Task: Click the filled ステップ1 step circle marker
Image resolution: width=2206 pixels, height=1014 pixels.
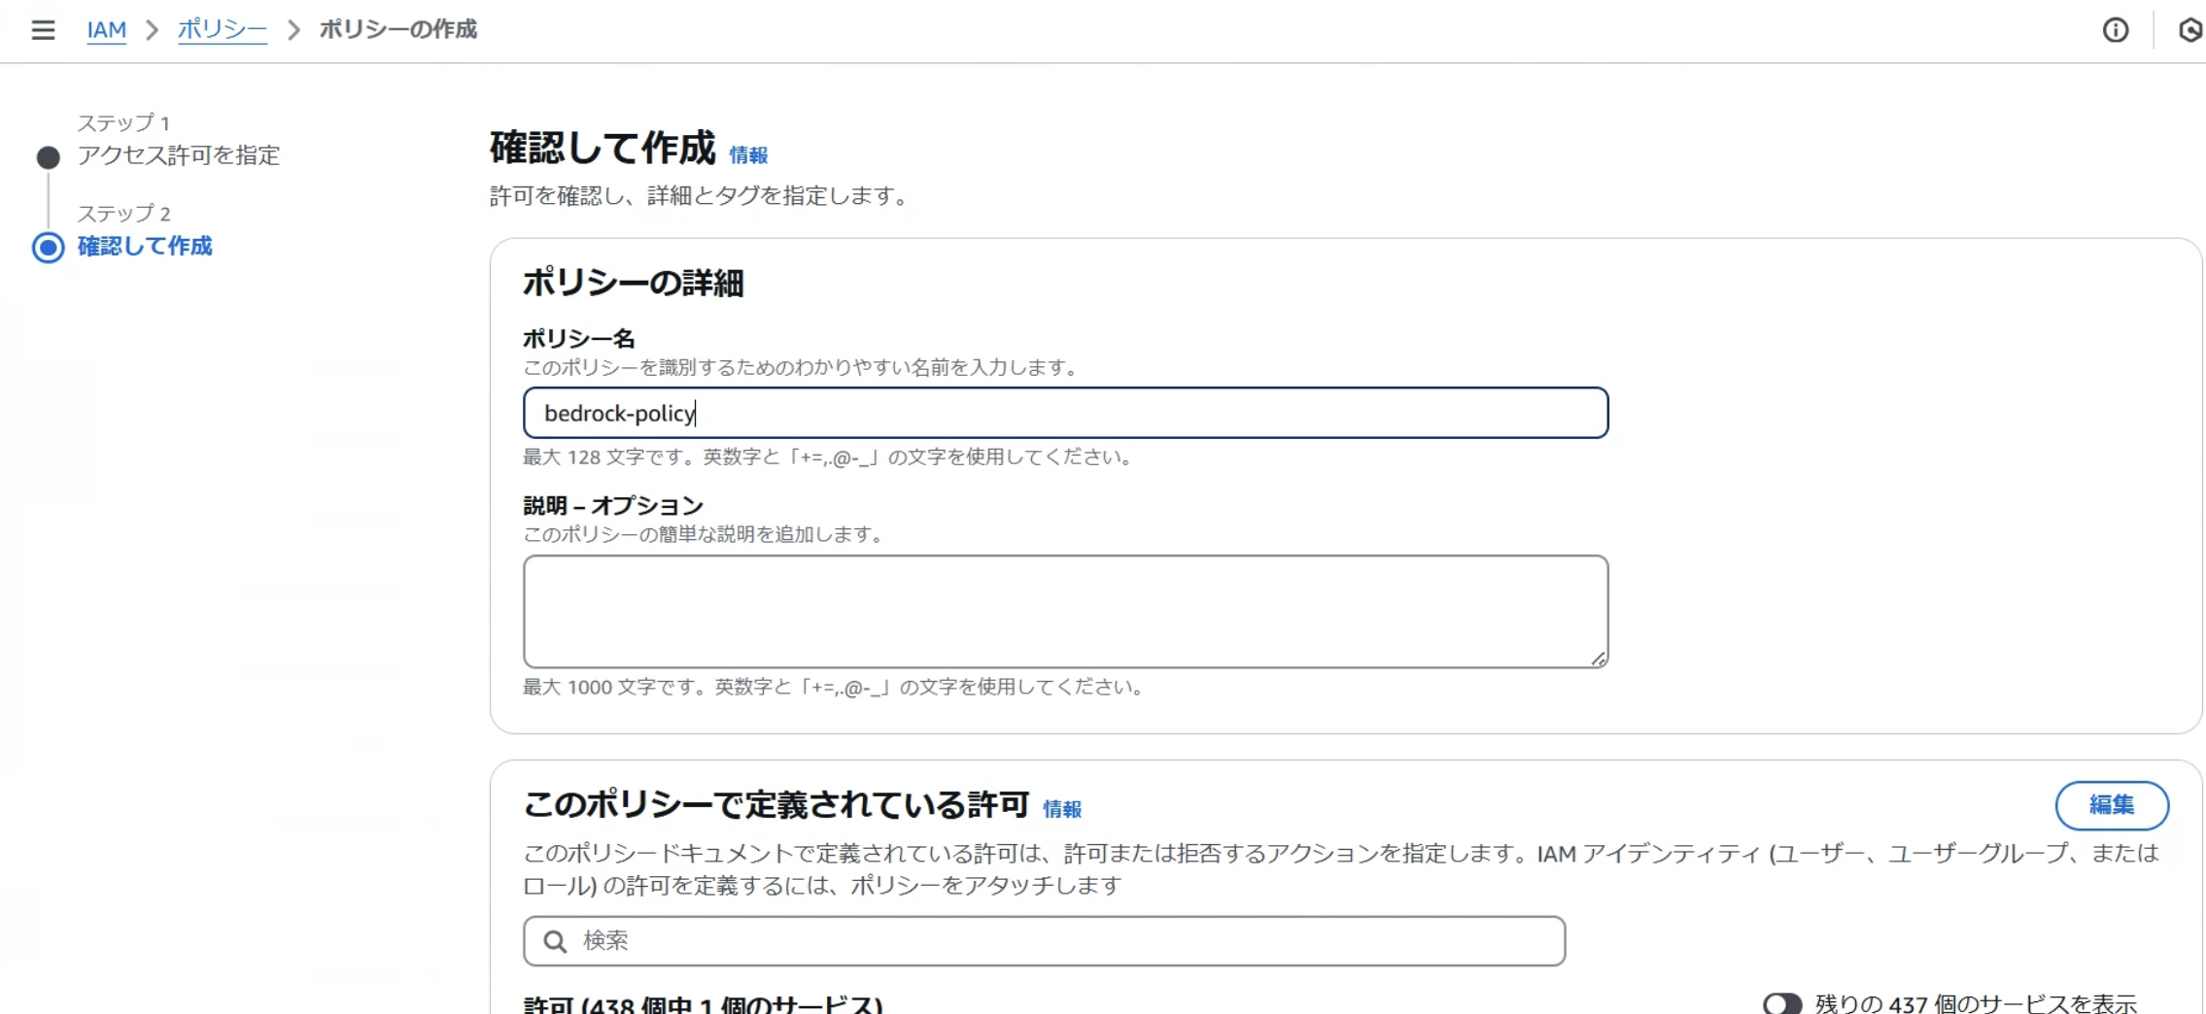Action: pyautogui.click(x=47, y=156)
